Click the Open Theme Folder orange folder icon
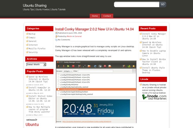This screenshot has height=128, width=193. (x=89, y=66)
